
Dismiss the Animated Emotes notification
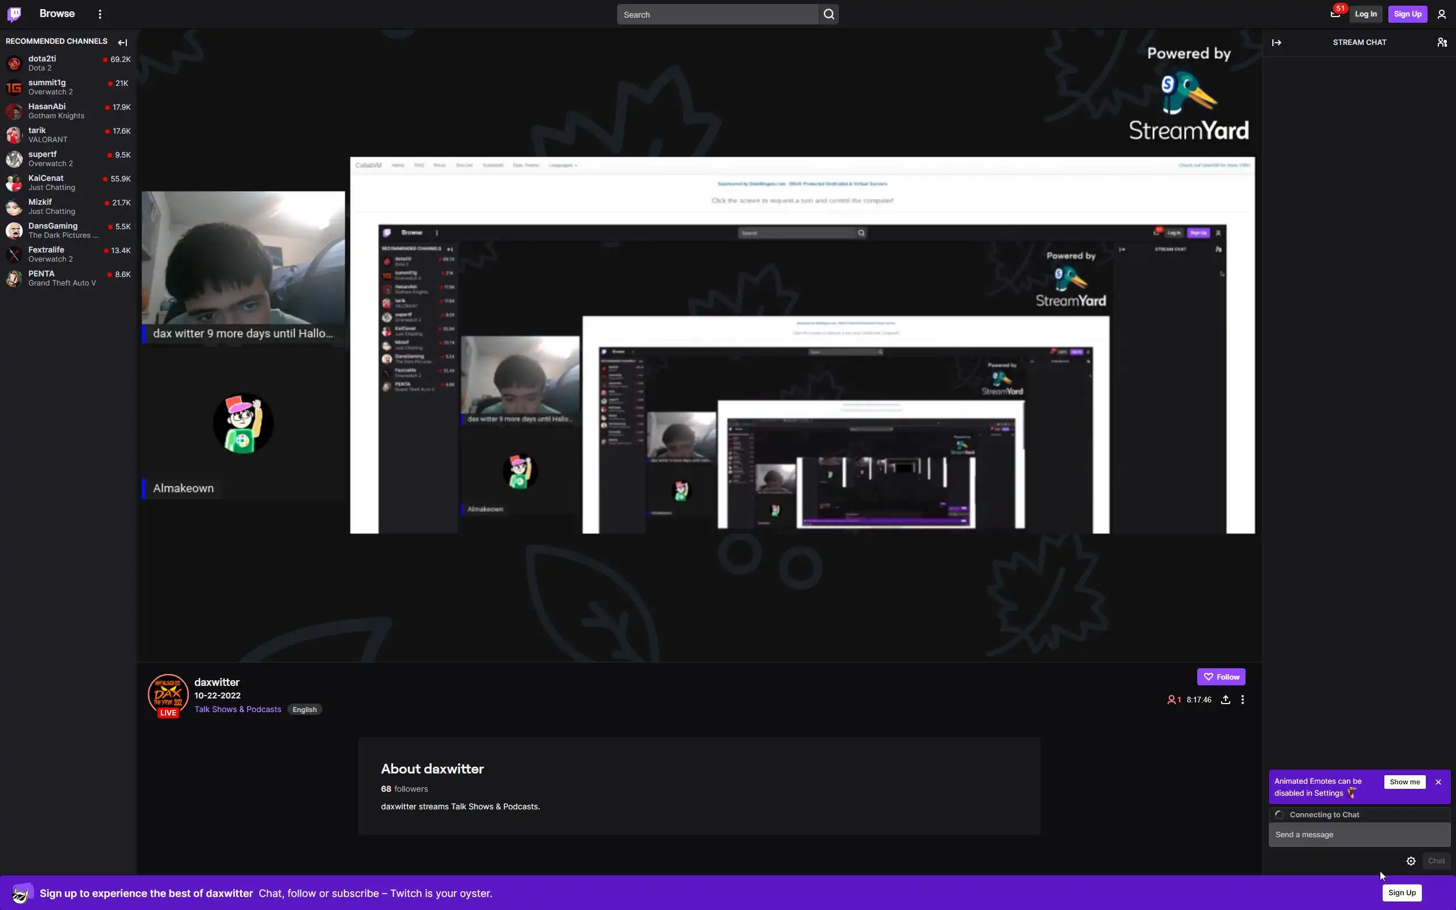[1438, 782]
